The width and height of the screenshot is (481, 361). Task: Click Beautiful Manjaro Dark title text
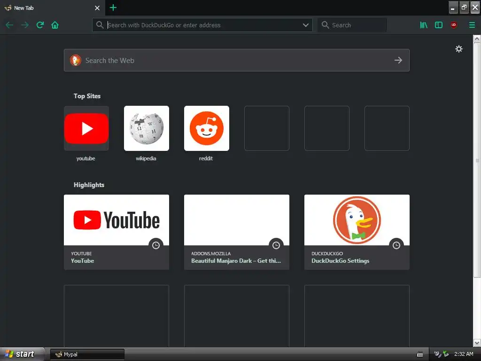click(236, 260)
